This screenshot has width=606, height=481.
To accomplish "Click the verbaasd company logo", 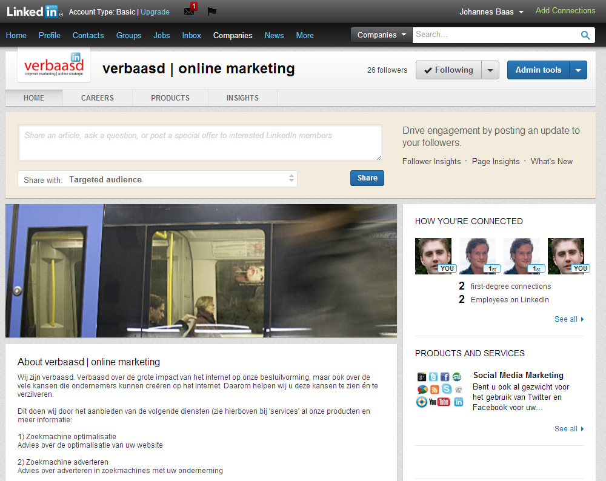I will click(x=54, y=65).
